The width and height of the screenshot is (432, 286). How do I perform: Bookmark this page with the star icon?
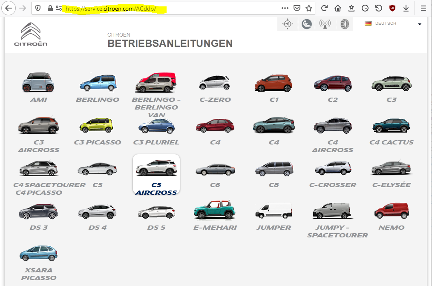coord(309,8)
